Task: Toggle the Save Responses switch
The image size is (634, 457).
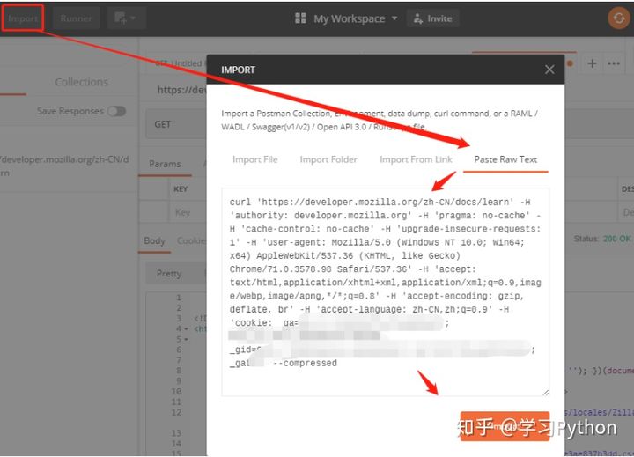Action: click(117, 111)
